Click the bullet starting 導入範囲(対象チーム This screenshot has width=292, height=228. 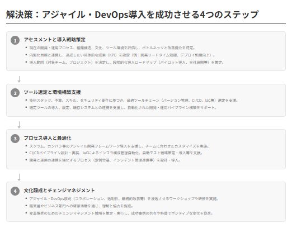126,63
